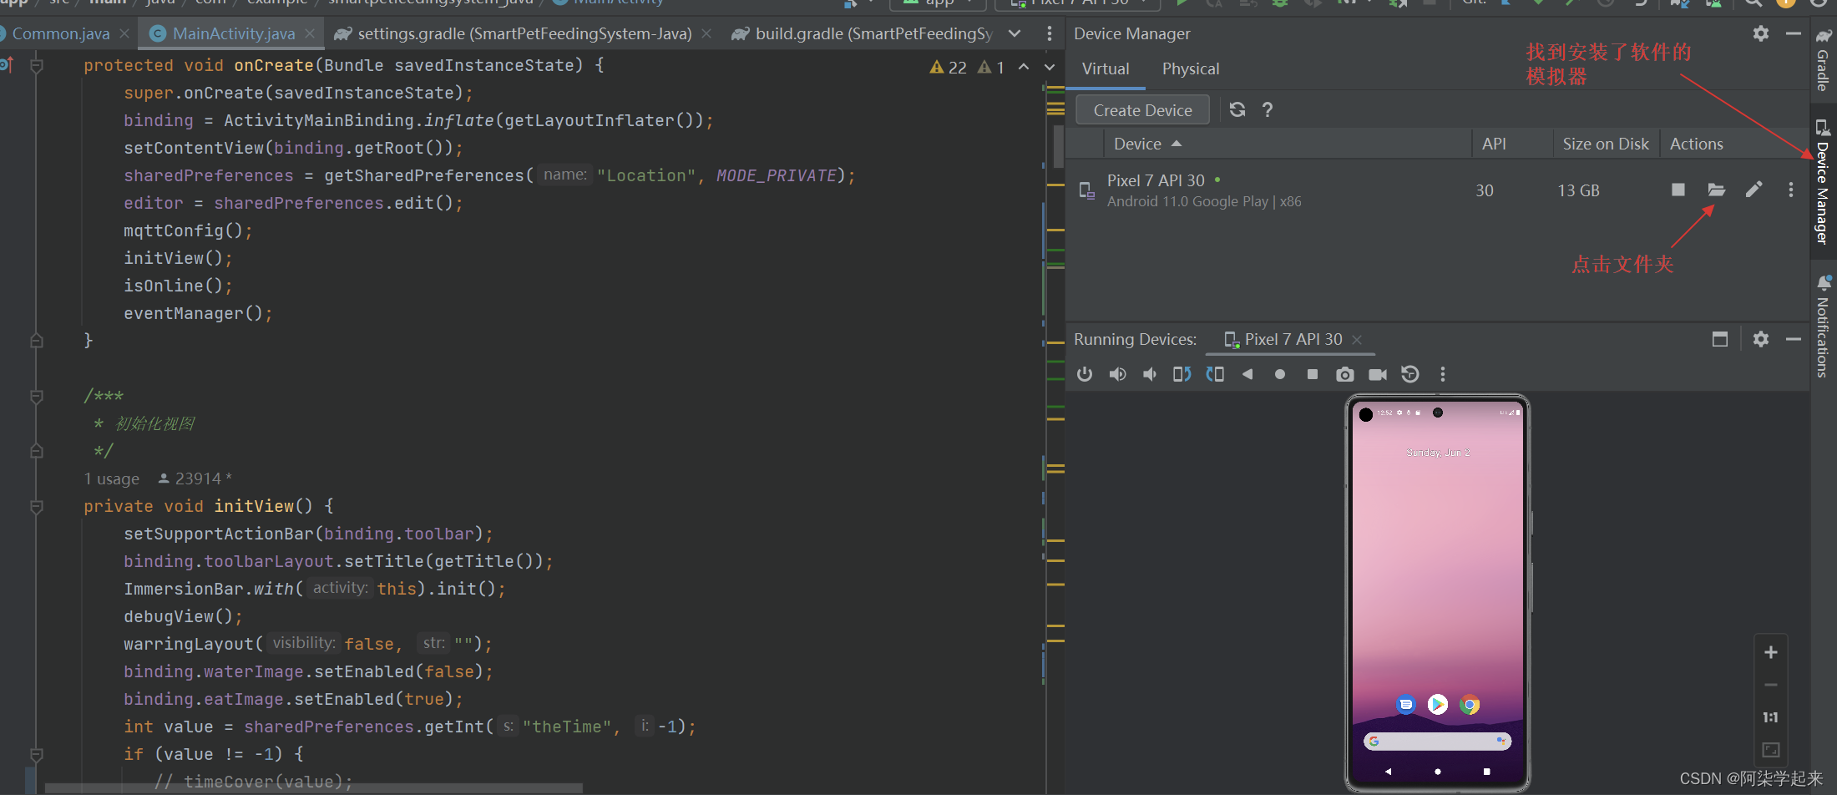Open Device Manager help
The height and width of the screenshot is (795, 1837).
[x=1267, y=109]
